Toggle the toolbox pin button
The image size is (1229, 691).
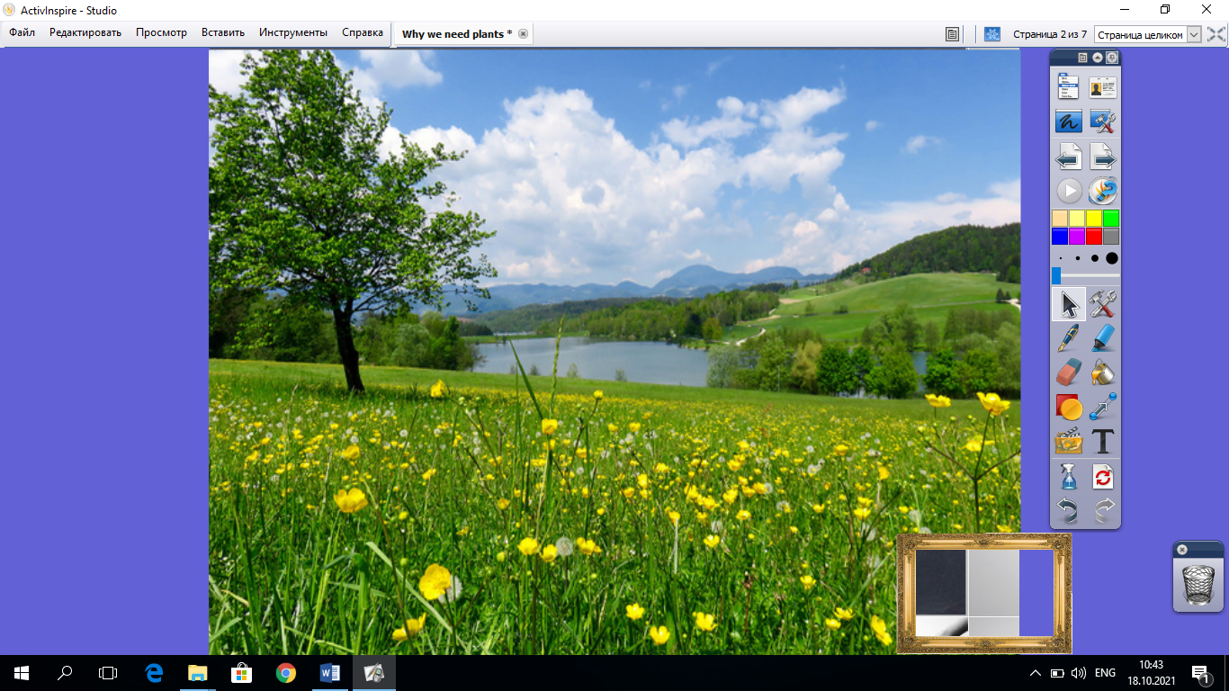(1112, 58)
